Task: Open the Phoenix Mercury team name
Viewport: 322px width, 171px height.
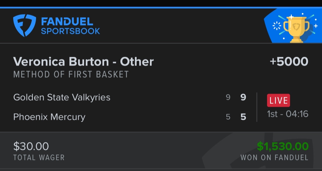Action: tap(49, 117)
